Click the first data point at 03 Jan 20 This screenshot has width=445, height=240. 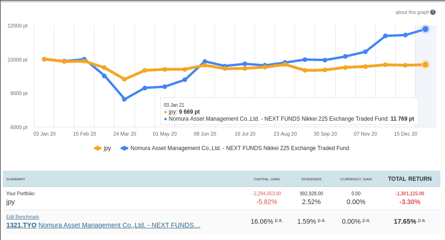coord(44,59)
